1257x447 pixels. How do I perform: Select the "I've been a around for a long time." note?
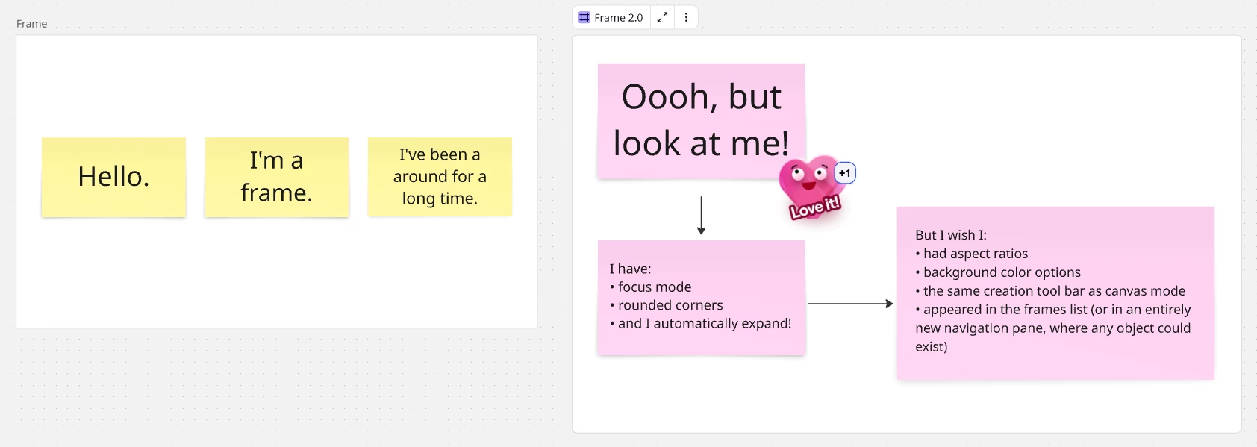tap(440, 177)
